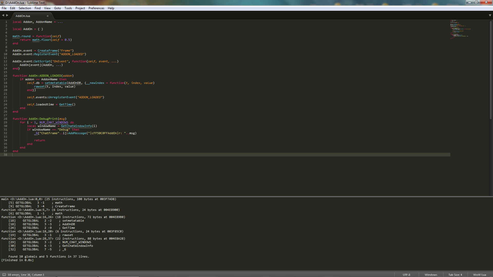This screenshot has width=493, height=277.
Task: Change encoding via UTF-8 status item
Action: pyautogui.click(x=406, y=275)
